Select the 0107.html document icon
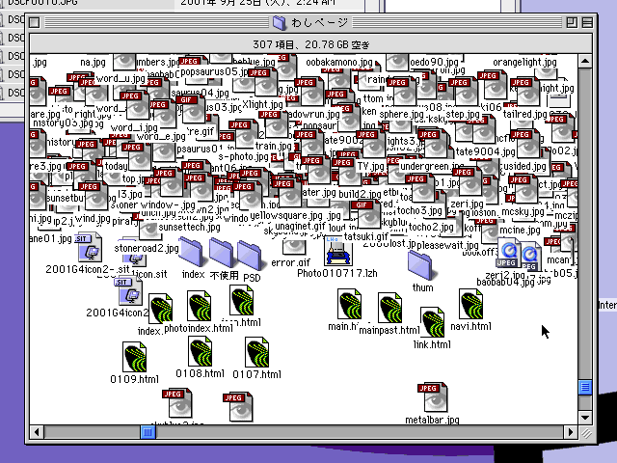The image size is (617, 463). click(256, 352)
